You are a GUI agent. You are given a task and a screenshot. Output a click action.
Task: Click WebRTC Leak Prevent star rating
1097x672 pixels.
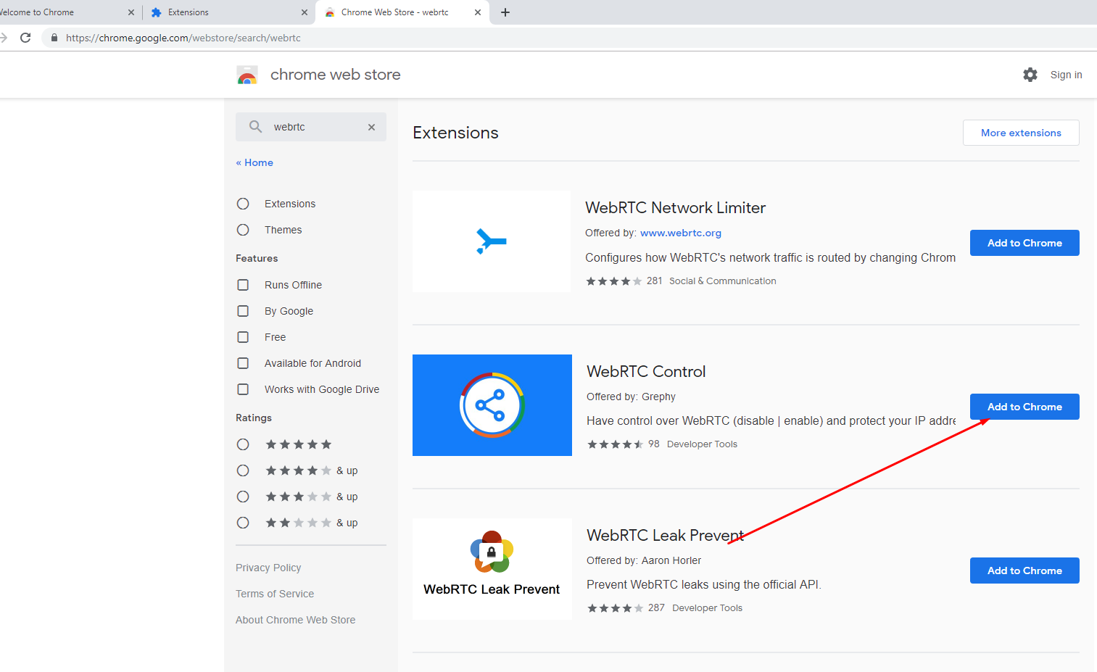click(x=616, y=608)
